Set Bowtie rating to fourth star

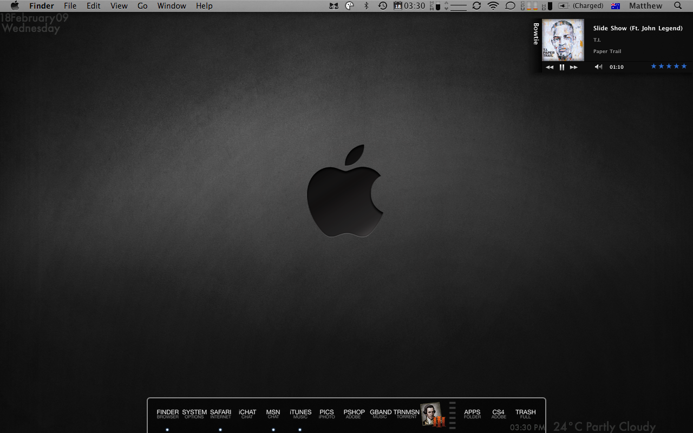676,66
